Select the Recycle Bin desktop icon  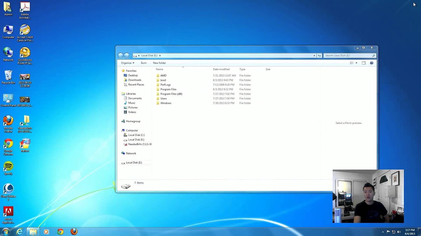coord(8,77)
